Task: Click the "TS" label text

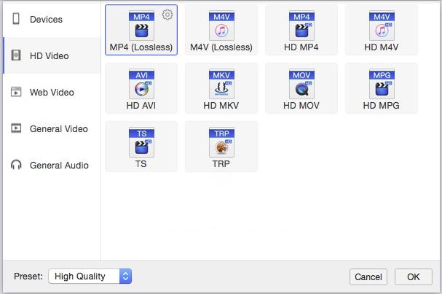Action: 141,164
